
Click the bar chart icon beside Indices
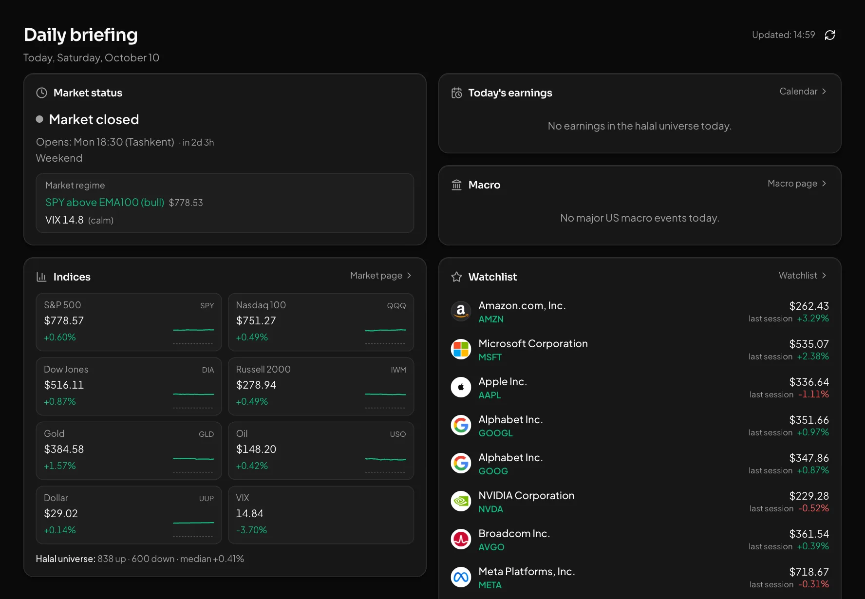42,277
